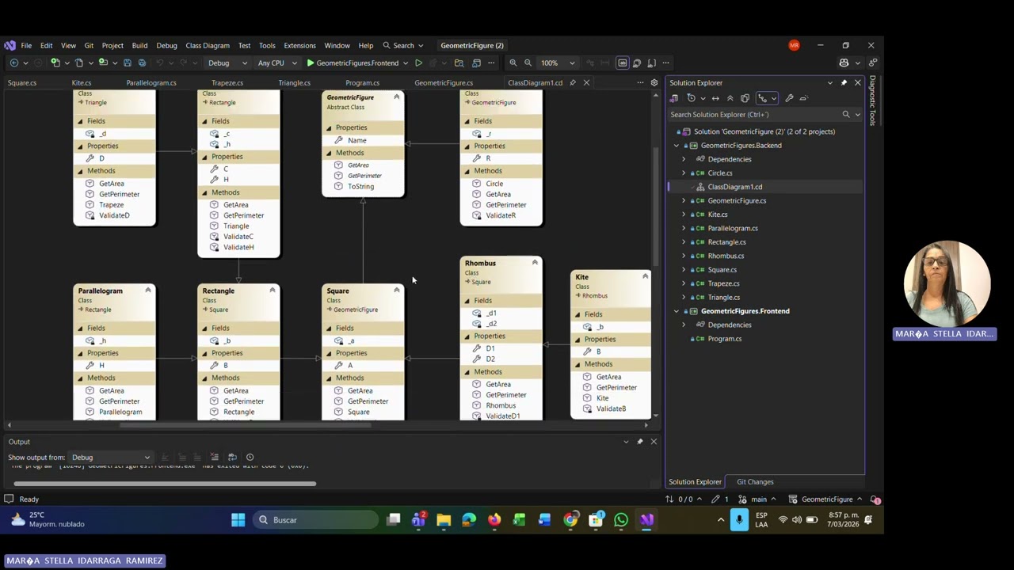Switch to the Program.cs tab
Viewport: 1014px width, 570px height.
point(362,82)
